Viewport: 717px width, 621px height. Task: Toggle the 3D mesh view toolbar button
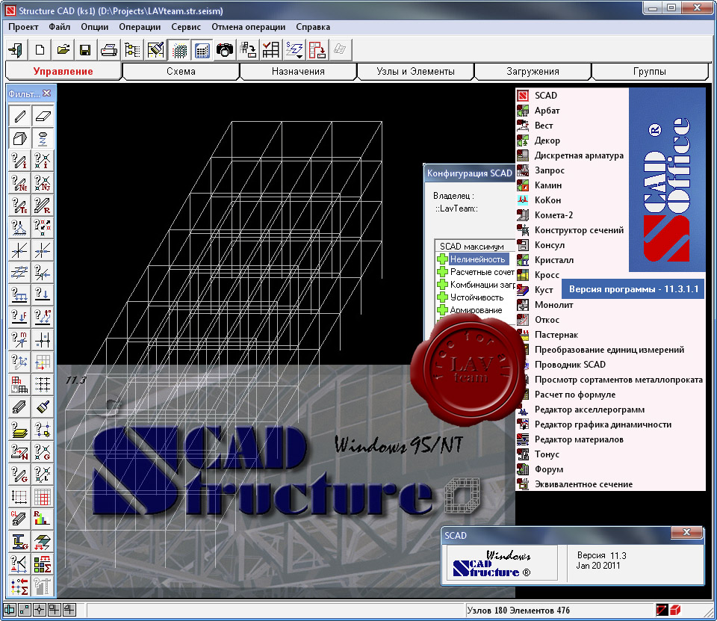[179, 49]
